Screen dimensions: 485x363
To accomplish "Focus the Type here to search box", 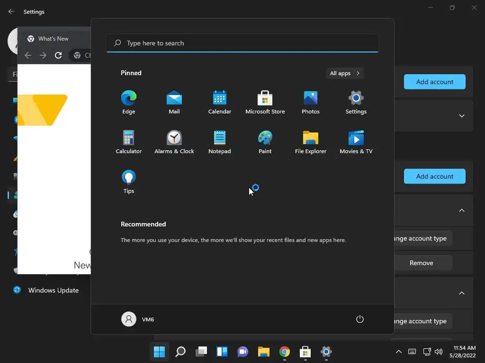I will click(x=242, y=43).
